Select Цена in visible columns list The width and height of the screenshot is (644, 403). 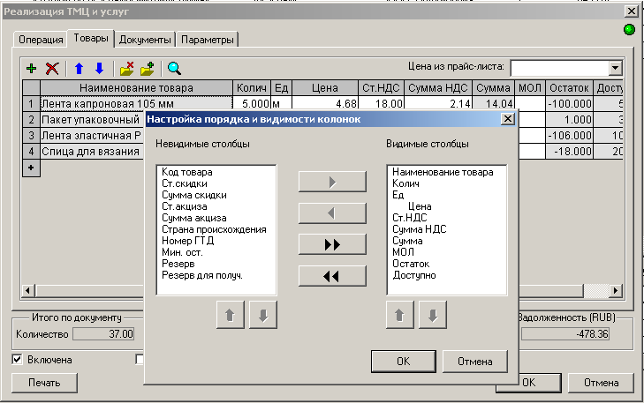[420, 206]
